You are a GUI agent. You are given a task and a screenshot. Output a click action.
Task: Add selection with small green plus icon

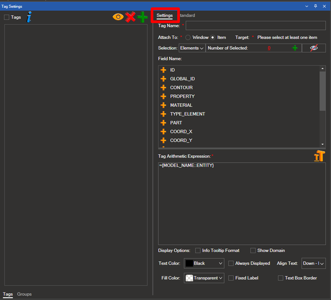pos(295,48)
